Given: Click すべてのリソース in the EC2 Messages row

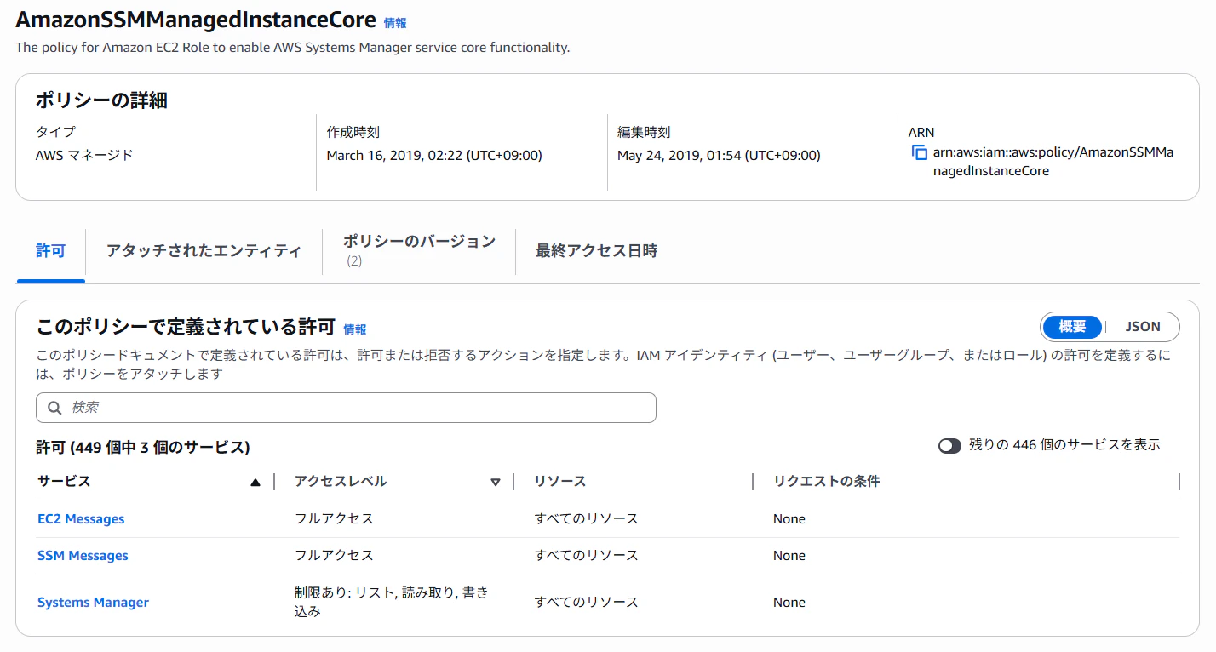Looking at the screenshot, I should tap(587, 519).
